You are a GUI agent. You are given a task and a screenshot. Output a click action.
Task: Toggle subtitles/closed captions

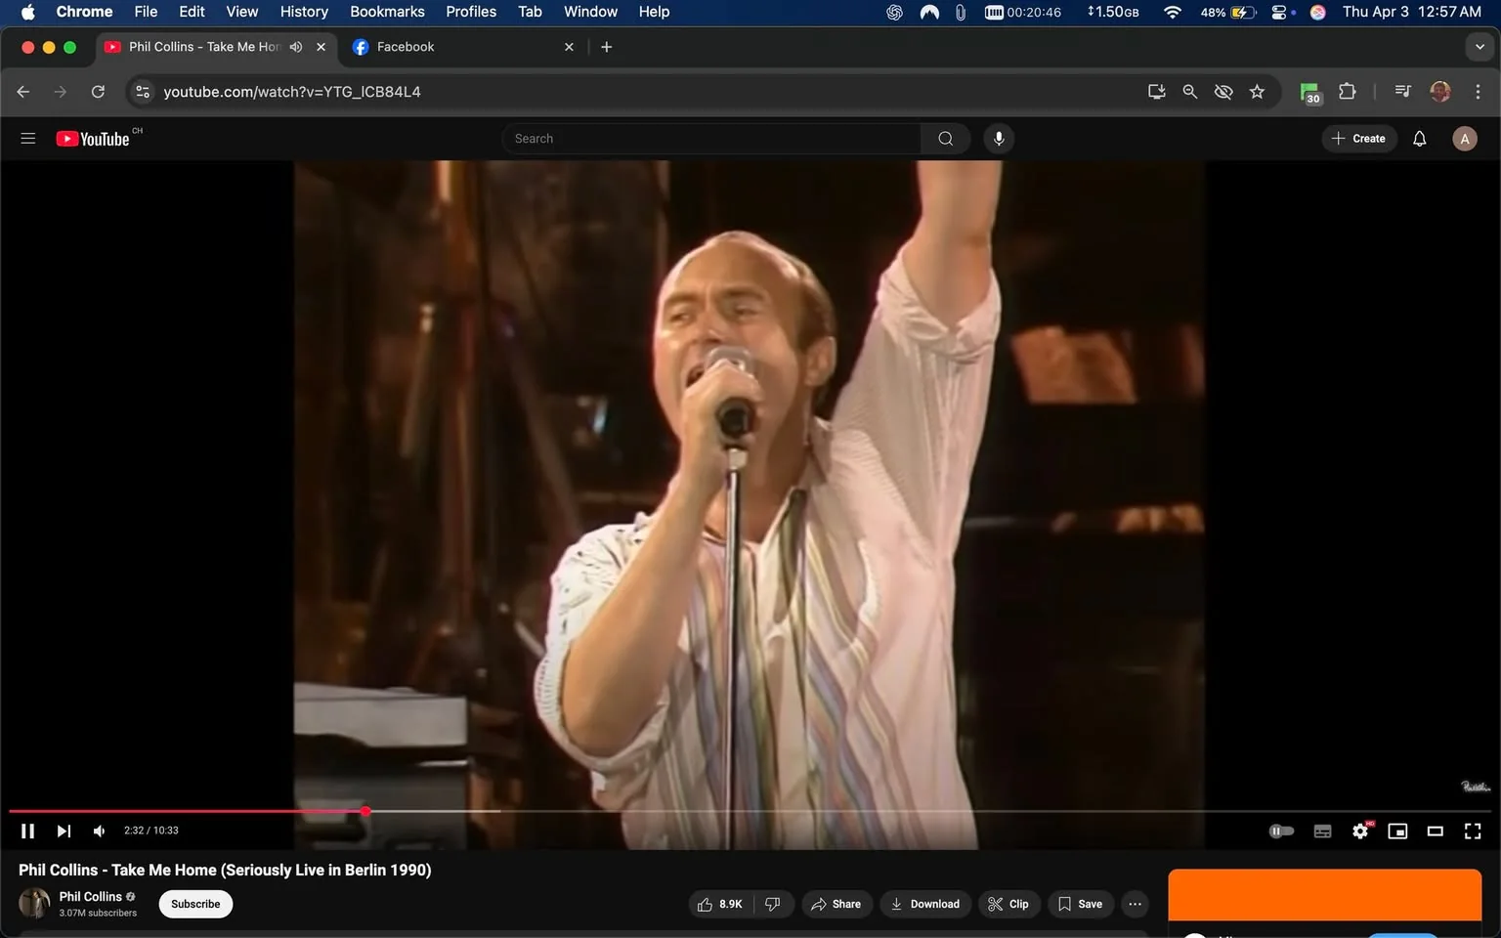[x=1322, y=831]
